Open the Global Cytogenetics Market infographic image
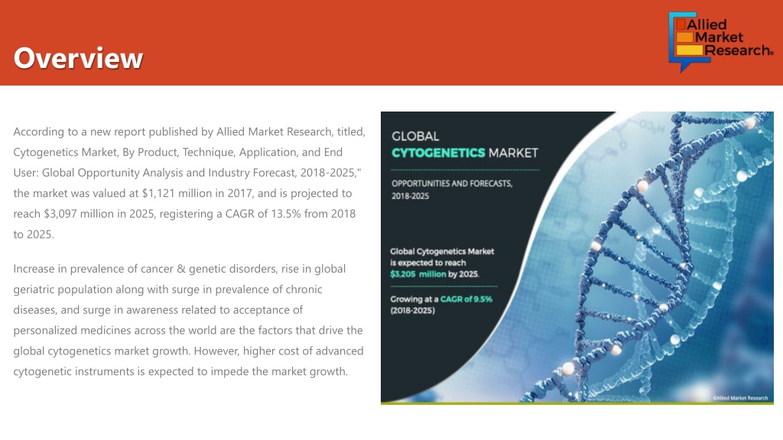The height and width of the screenshot is (440, 783). (x=577, y=257)
